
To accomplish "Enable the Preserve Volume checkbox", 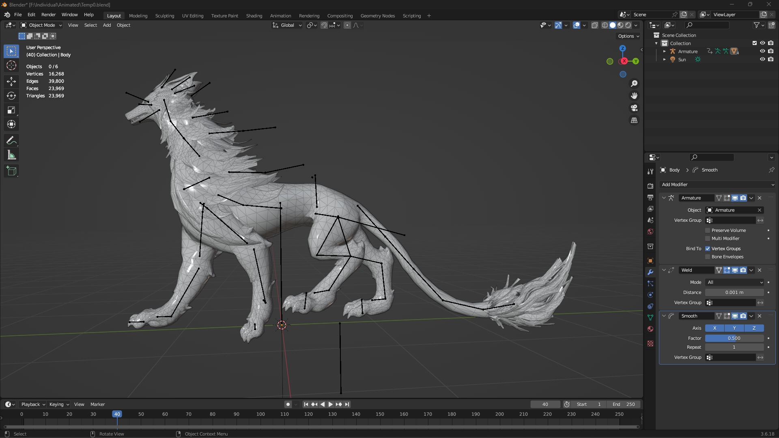I will (708, 230).
